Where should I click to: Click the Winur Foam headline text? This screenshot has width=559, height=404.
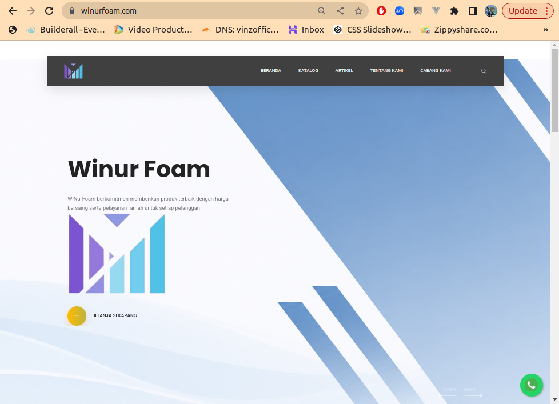pyautogui.click(x=139, y=169)
